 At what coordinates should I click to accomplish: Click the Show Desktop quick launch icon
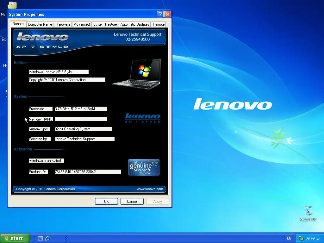point(40,239)
